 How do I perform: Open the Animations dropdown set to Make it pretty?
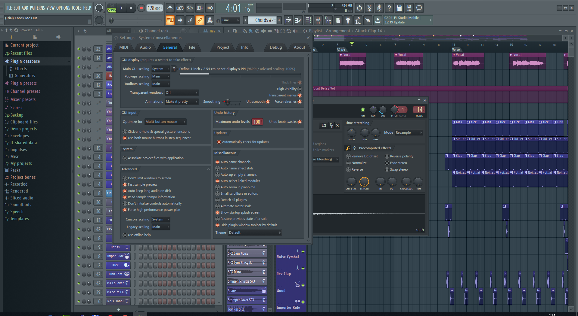coord(181,102)
